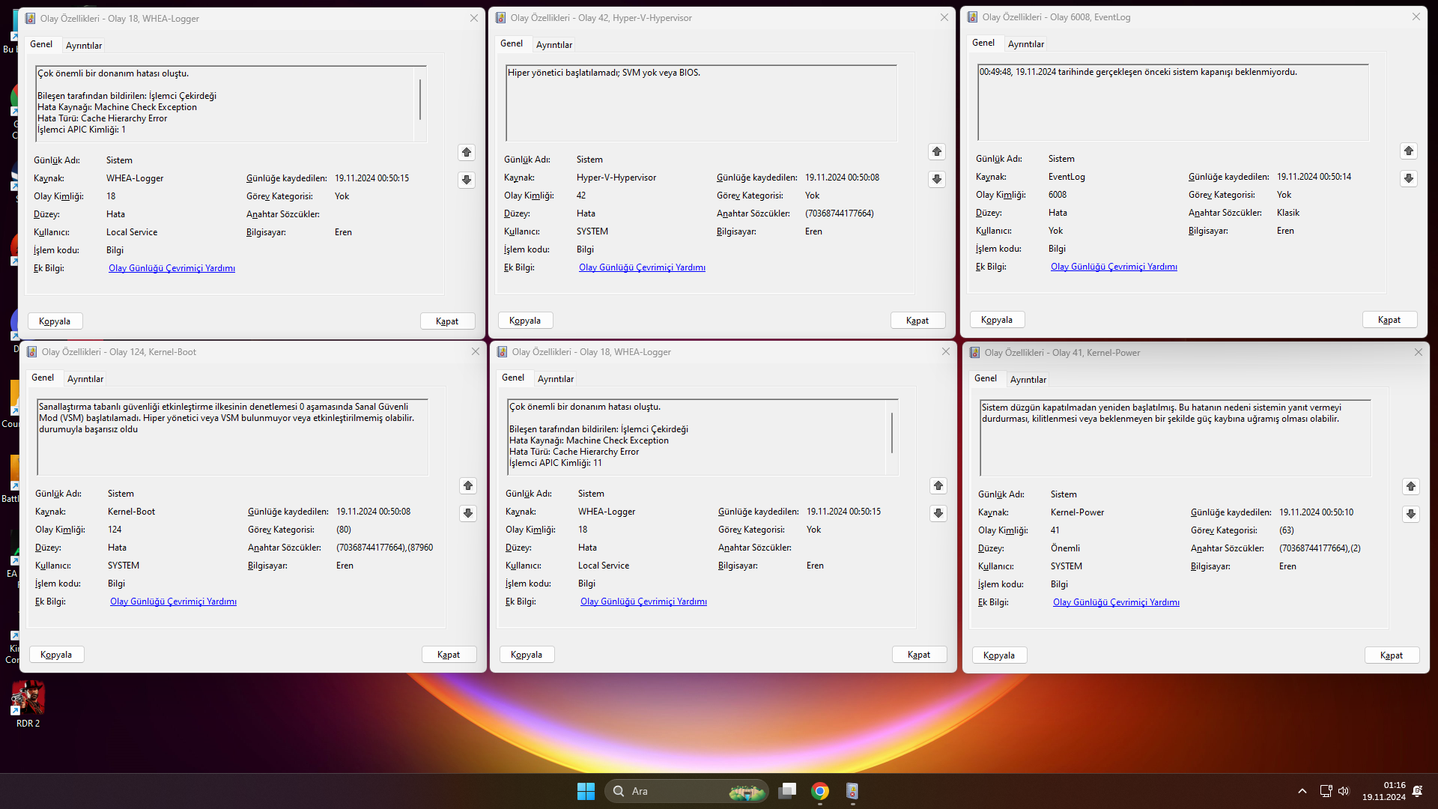Click Kopyala in top-left WHEA-Logger window
The height and width of the screenshot is (809, 1438).
coord(55,321)
